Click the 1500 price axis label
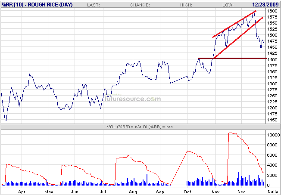This screenshot has width=281, height=195. point(272,35)
